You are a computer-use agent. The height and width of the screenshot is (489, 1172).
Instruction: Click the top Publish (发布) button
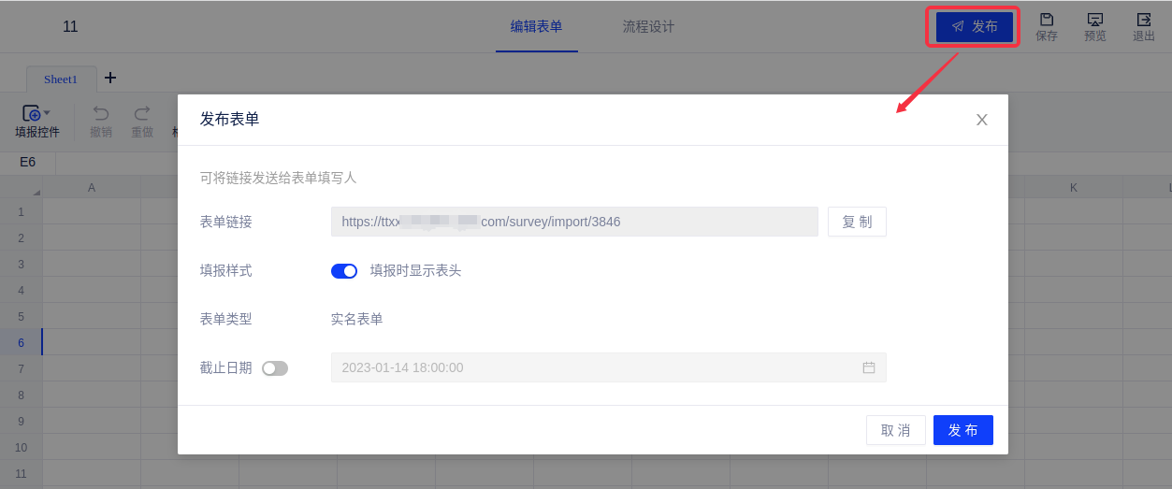[x=974, y=26]
